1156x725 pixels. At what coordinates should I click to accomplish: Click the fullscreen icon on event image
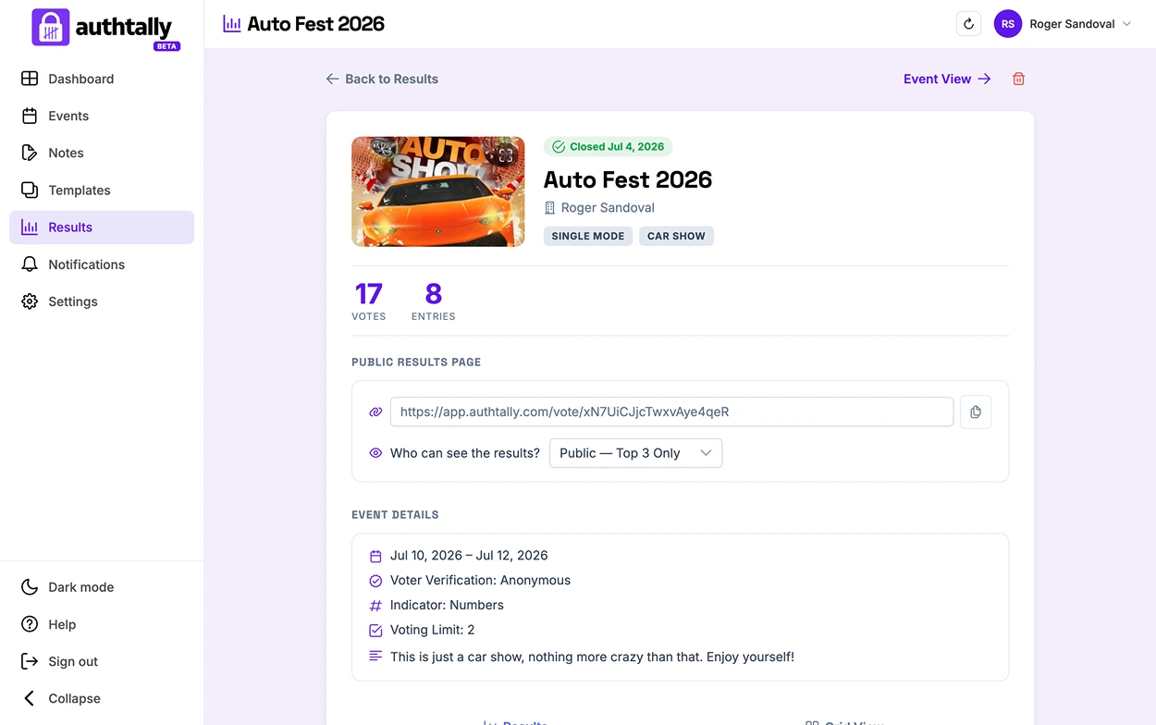click(505, 155)
